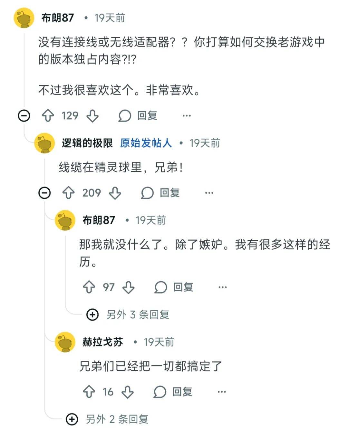Open 逻辑的极限 user profile name
This screenshot has height=430, width=348.
point(87,143)
